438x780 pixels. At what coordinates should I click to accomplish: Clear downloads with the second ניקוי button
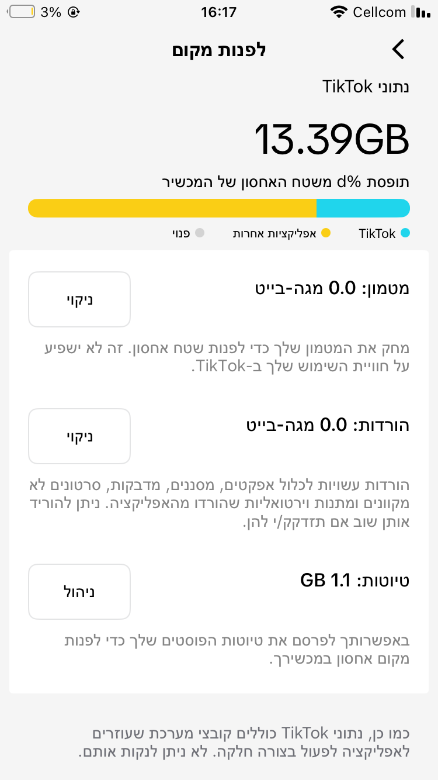coord(79,436)
